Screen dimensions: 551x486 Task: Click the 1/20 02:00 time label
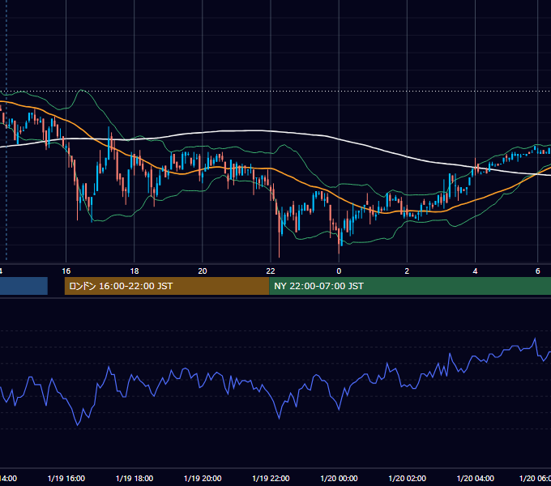coord(407,478)
